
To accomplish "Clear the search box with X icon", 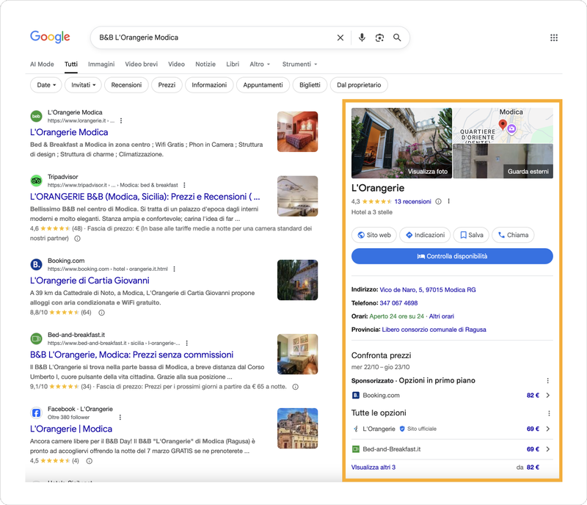I will pos(340,37).
